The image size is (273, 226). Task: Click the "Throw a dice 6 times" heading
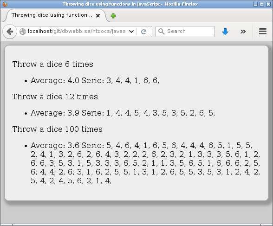point(53,64)
